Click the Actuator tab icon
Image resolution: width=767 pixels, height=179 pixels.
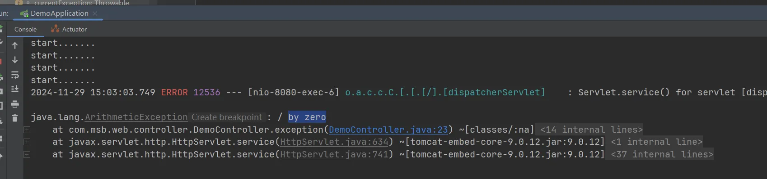(x=55, y=29)
